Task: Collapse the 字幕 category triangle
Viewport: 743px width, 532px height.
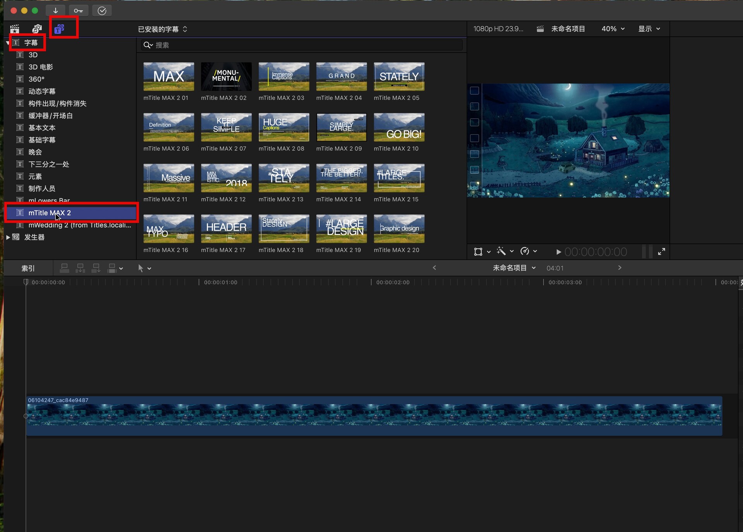Action: [8, 43]
